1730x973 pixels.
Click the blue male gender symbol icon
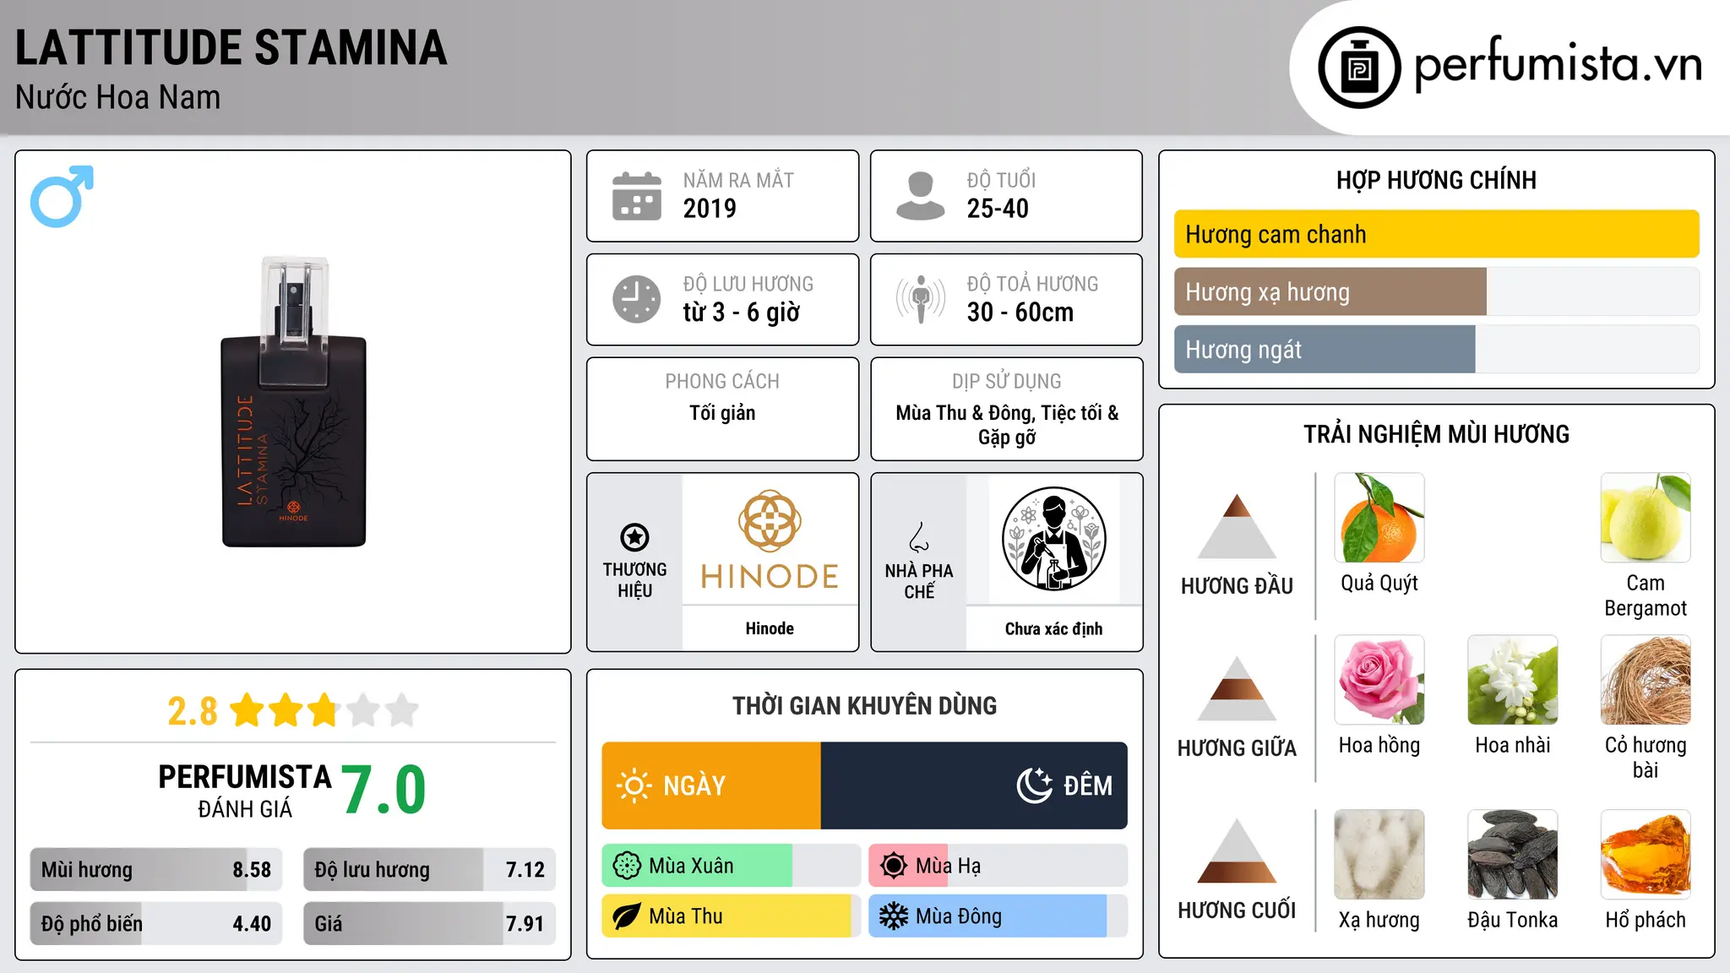point(62,196)
